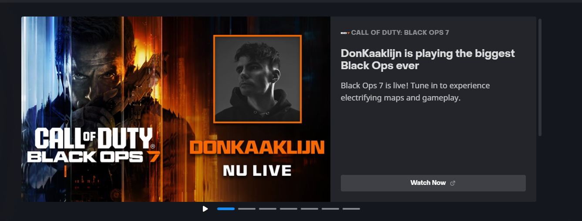Click the Black Ops 7 is live description

coord(415,92)
